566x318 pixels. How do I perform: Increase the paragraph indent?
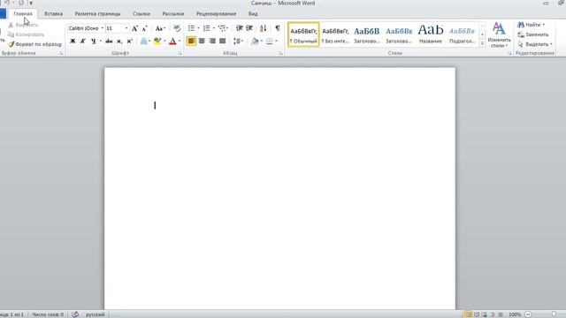tap(249, 28)
